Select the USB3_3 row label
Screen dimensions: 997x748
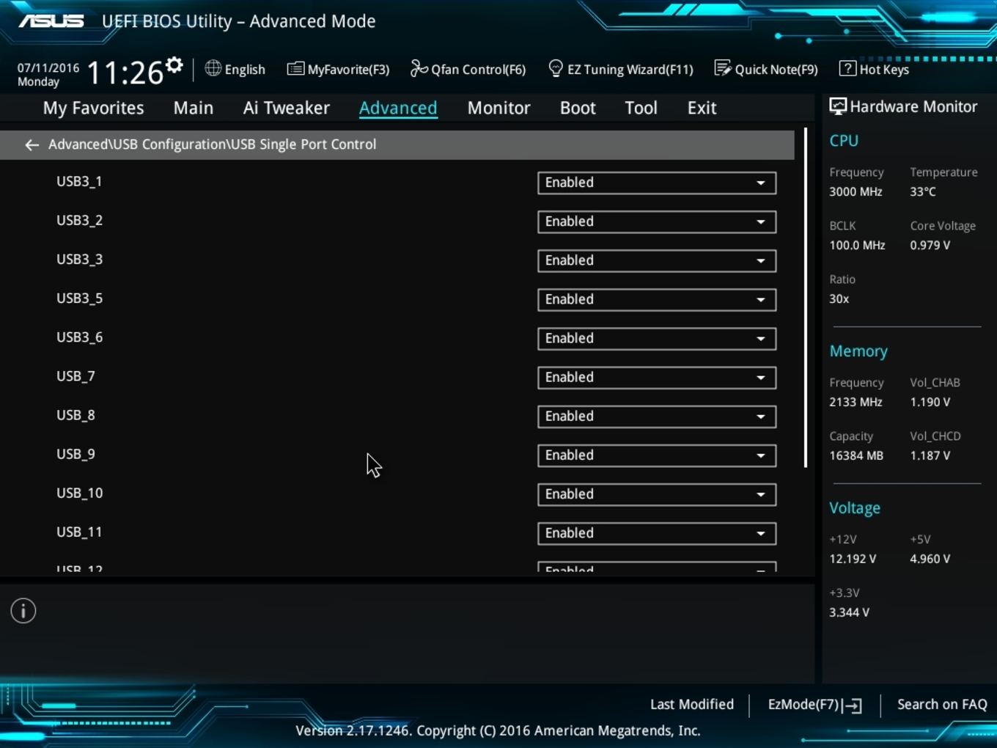coord(79,259)
